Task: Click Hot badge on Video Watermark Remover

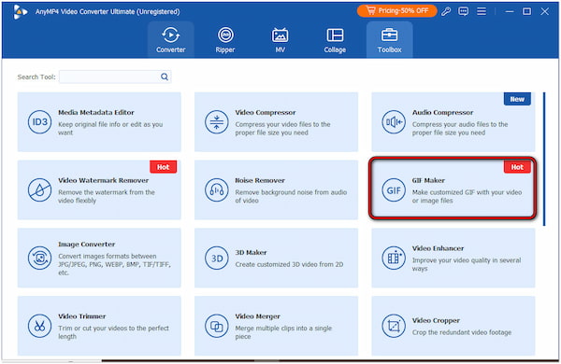Action: pos(163,167)
